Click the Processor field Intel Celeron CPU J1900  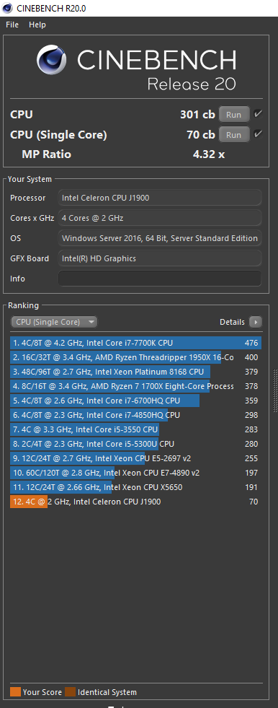click(160, 197)
